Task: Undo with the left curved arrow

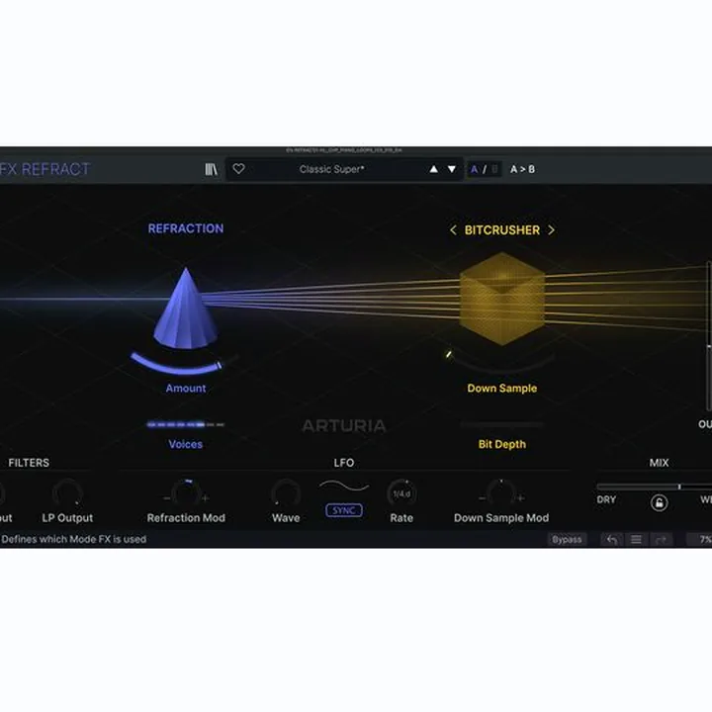Action: [612, 540]
